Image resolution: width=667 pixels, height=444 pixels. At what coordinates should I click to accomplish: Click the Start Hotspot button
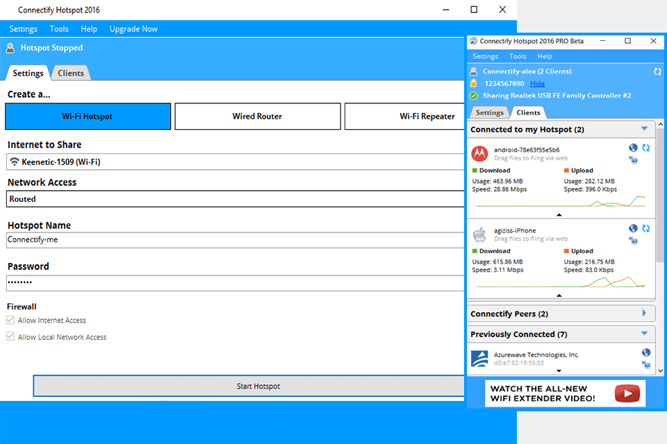249,386
